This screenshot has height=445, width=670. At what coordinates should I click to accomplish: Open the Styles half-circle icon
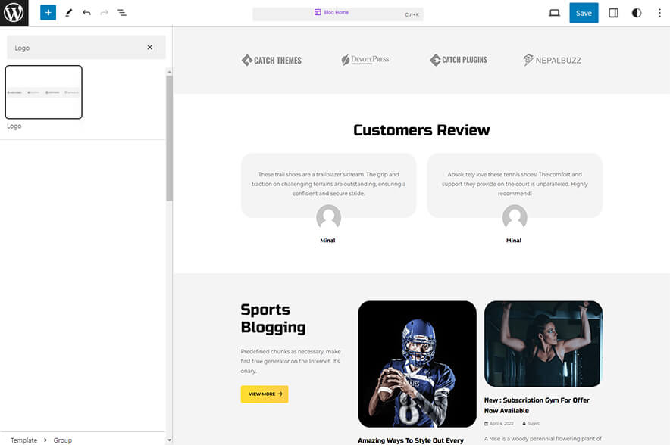636,13
